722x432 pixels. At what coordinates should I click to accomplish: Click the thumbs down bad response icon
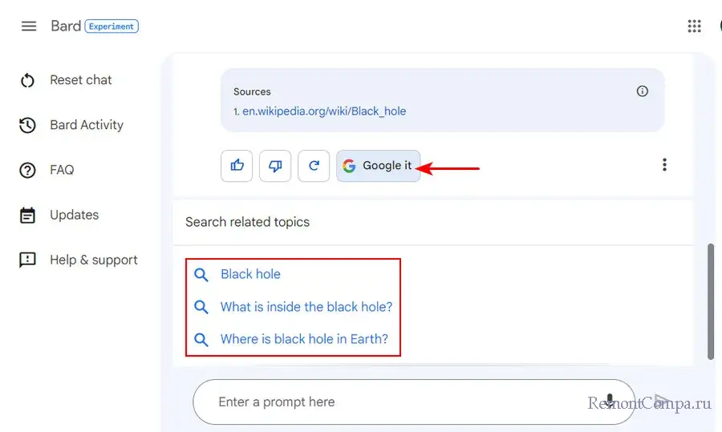tap(275, 166)
